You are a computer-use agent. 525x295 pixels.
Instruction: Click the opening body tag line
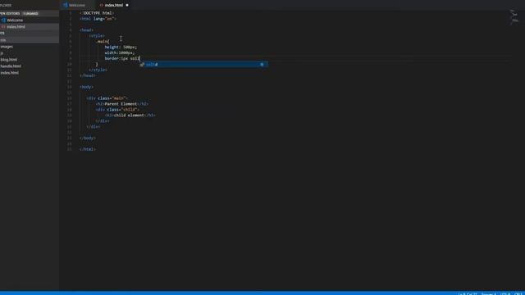coord(86,87)
